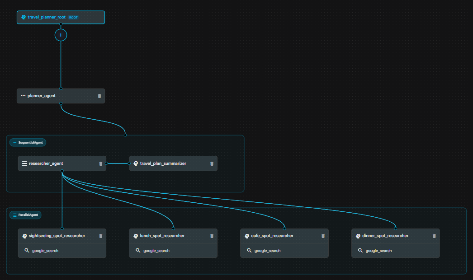Click google_search tool under sightseeing_spot_researcher

pyautogui.click(x=45, y=251)
